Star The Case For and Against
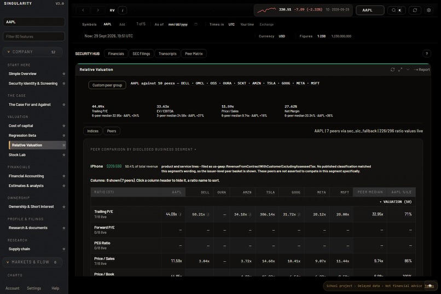The width and height of the screenshot is (441, 294). click(x=64, y=105)
